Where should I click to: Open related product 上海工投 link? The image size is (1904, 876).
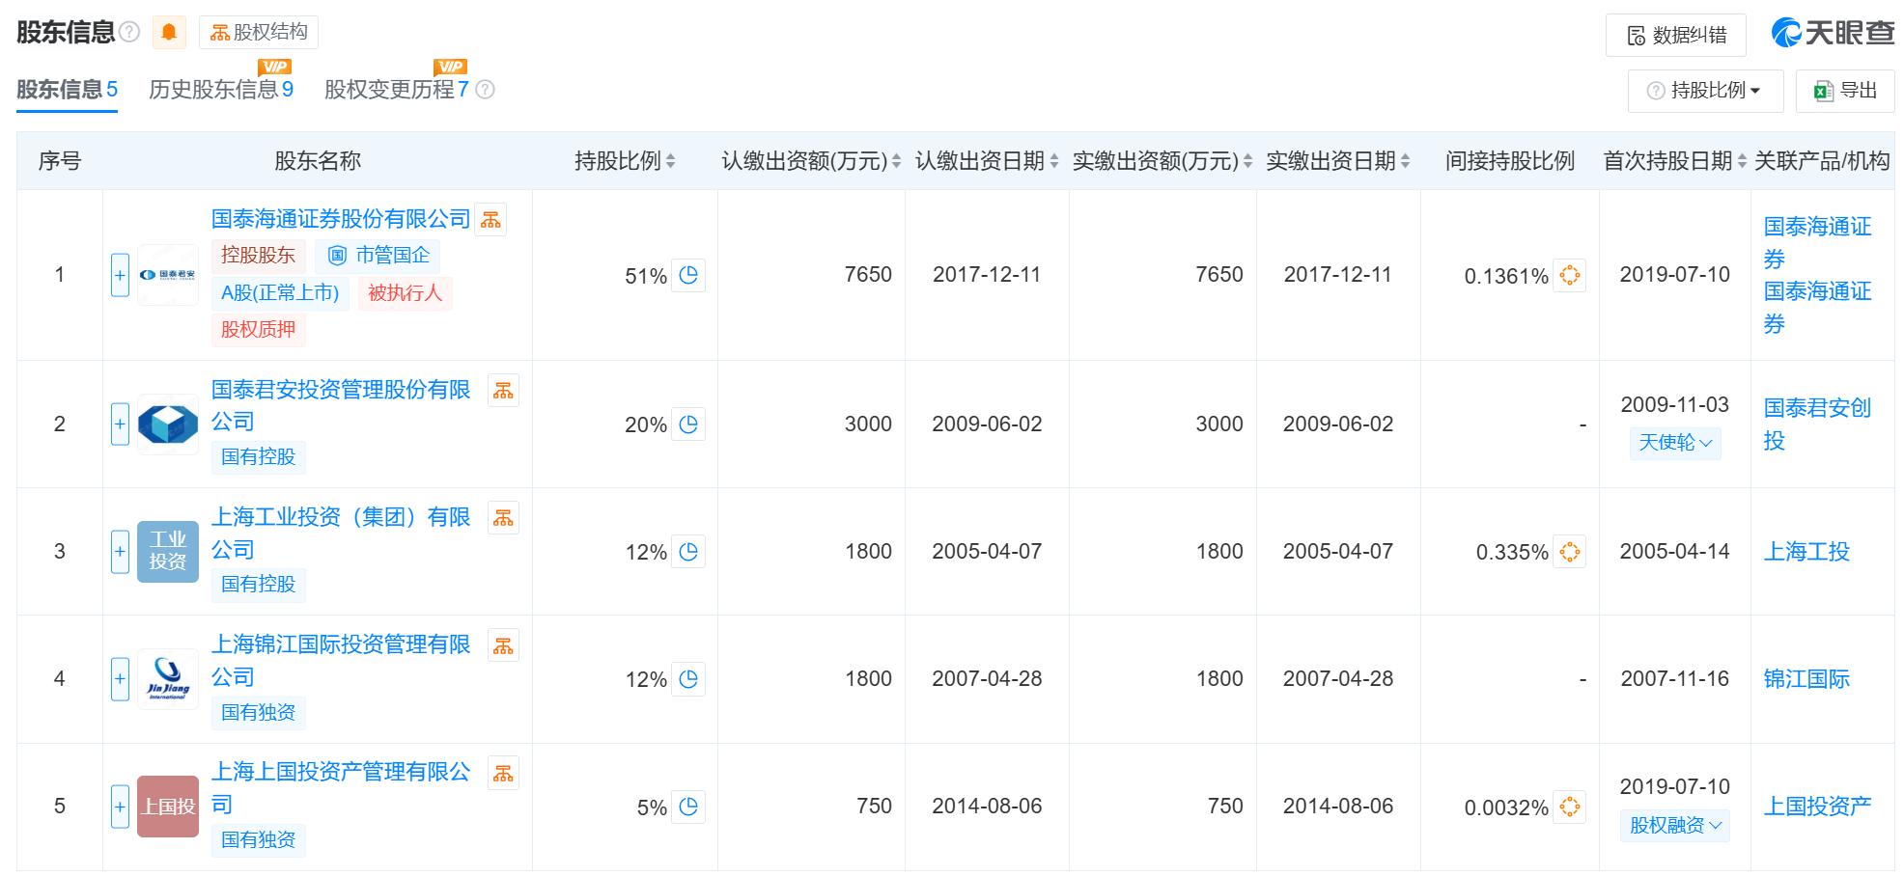pos(1806,551)
